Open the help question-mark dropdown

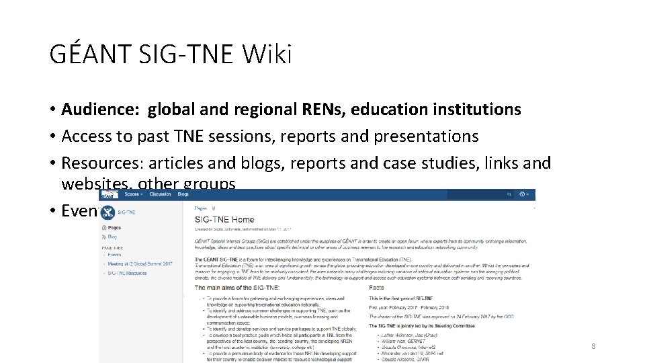(x=523, y=194)
